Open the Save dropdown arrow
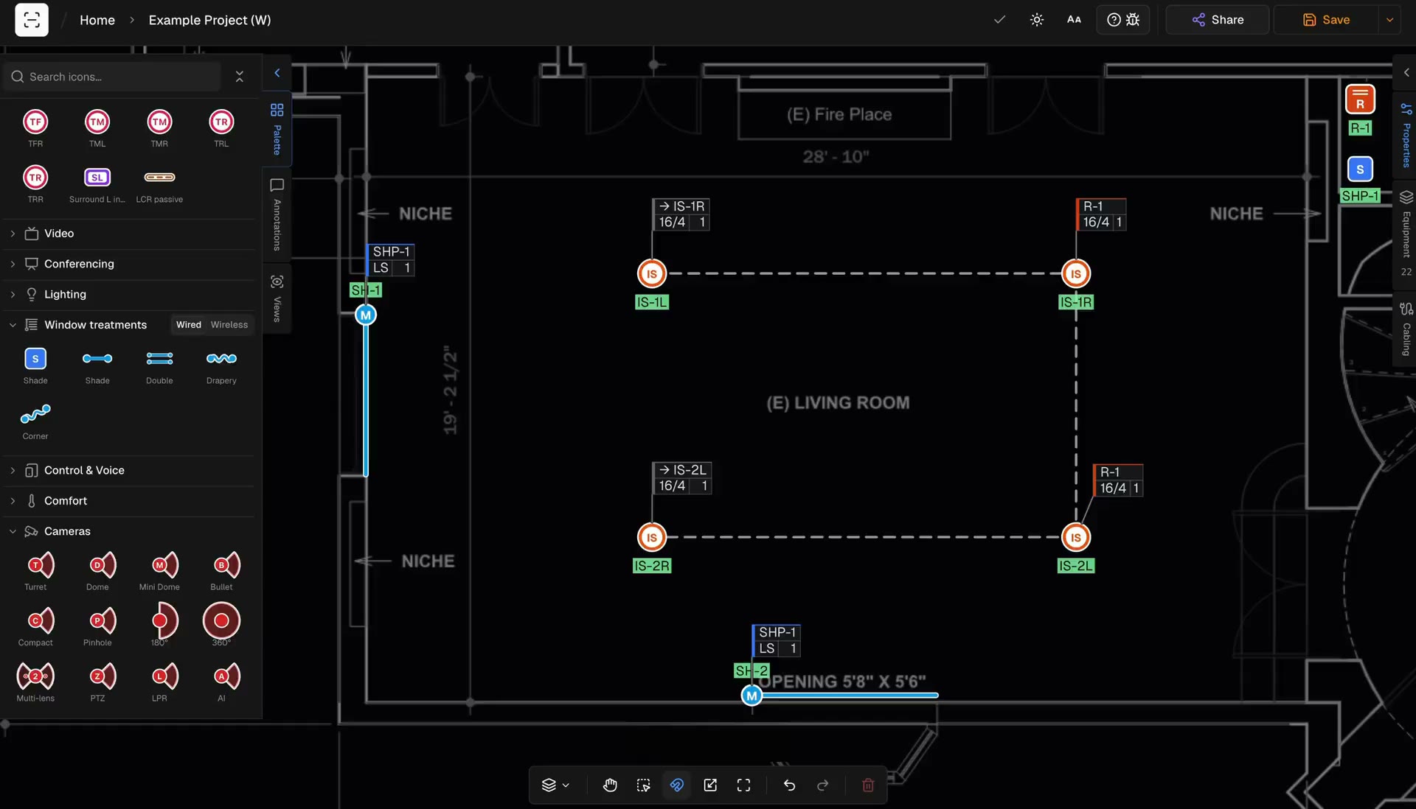This screenshot has height=809, width=1416. point(1389,20)
